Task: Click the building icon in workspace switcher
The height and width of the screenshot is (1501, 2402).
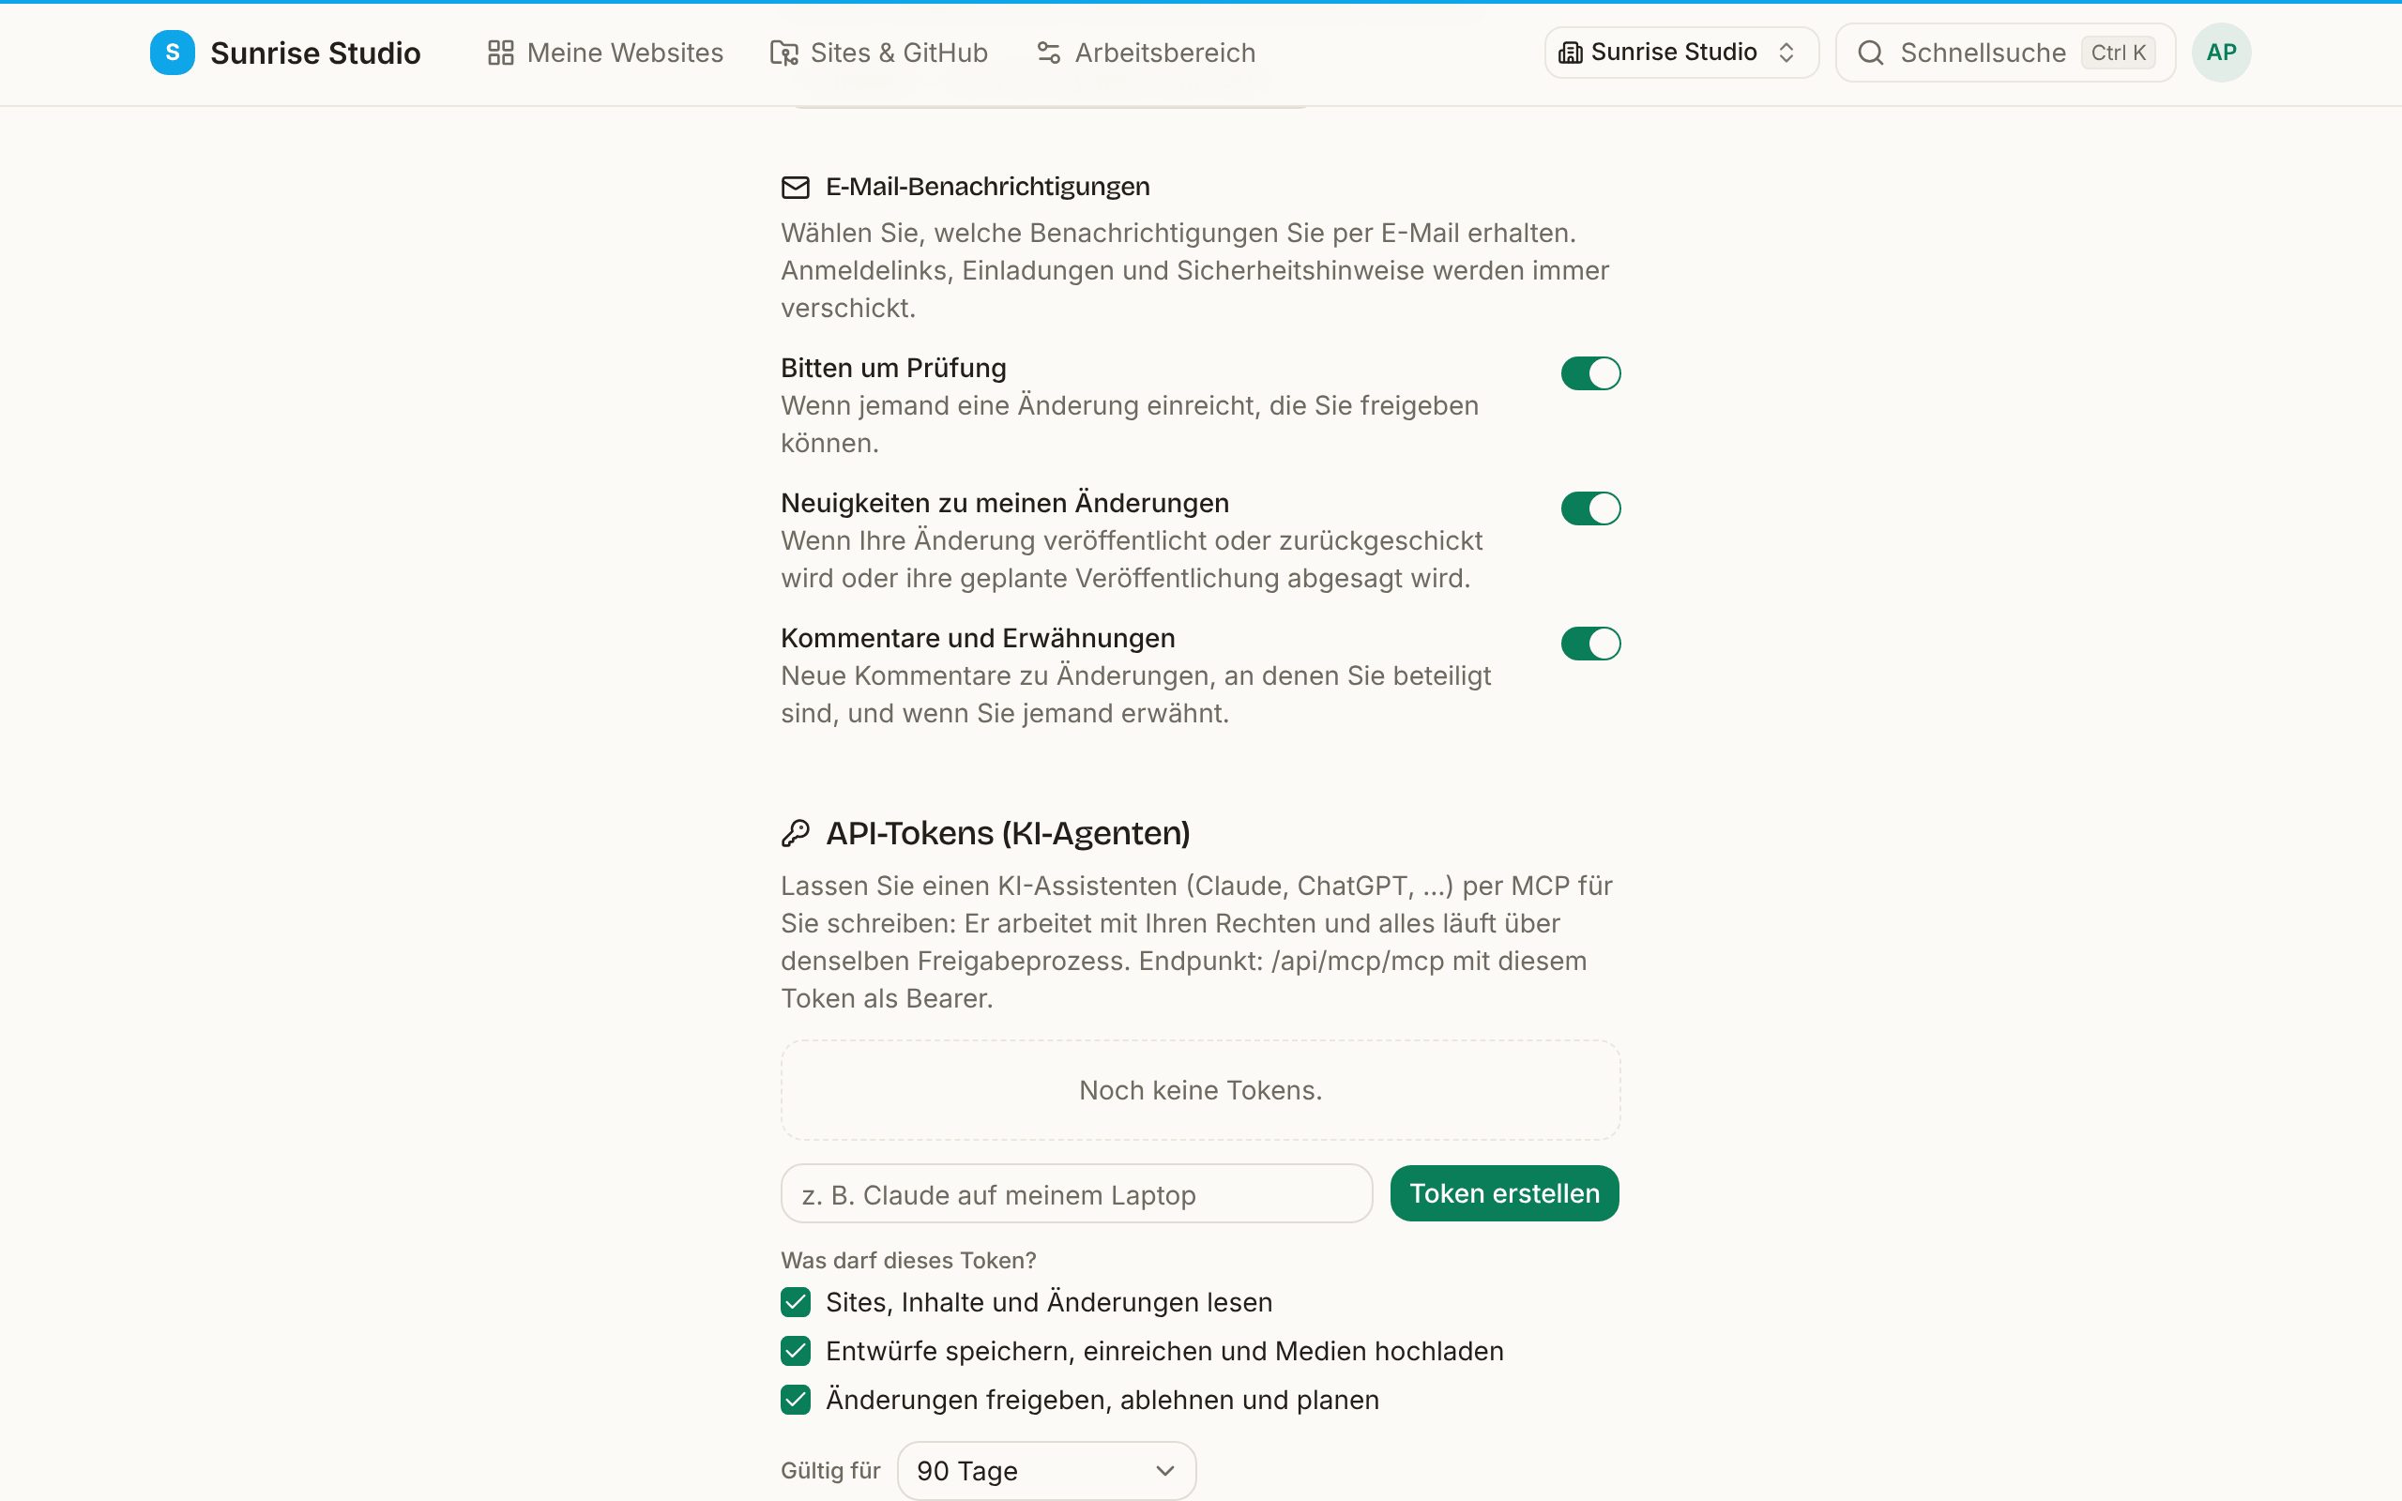Action: point(1571,53)
